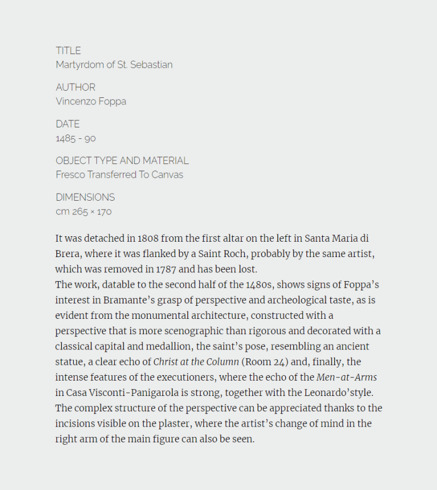Click the year 1808 in the description
This screenshot has height=490, width=437.
click(x=148, y=238)
